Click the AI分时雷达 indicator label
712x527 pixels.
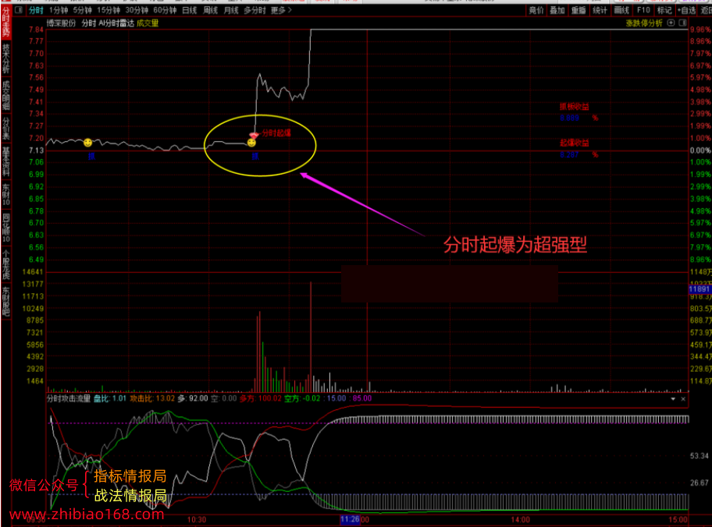(116, 23)
